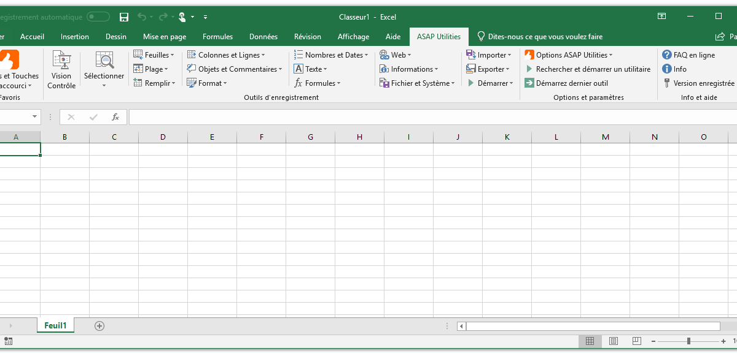Click the Save floppy disk icon
Screen dimensions: 737x356
point(124,17)
